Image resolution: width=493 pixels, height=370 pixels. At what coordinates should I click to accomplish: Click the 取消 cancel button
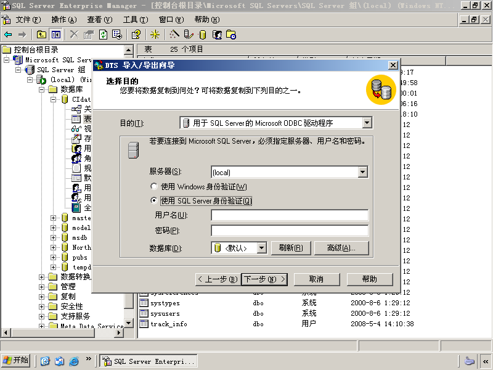point(317,279)
